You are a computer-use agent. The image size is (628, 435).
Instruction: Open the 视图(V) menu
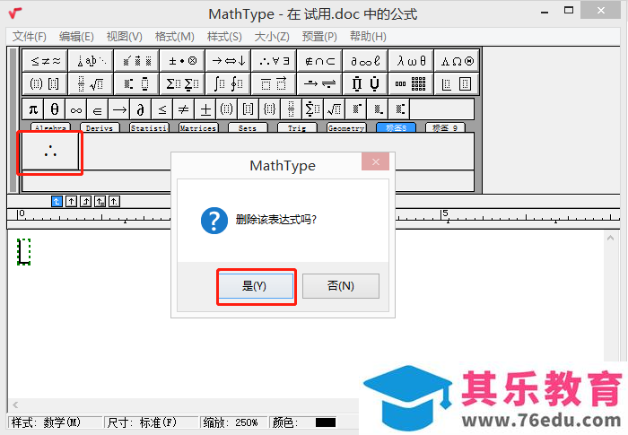[125, 37]
